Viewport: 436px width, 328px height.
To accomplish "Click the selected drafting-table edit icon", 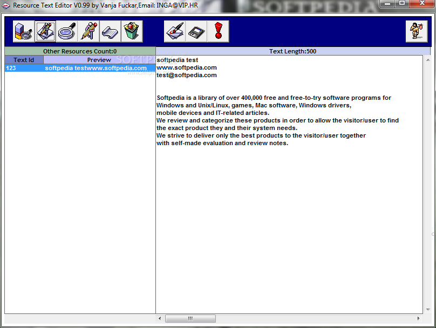I will click(45, 31).
